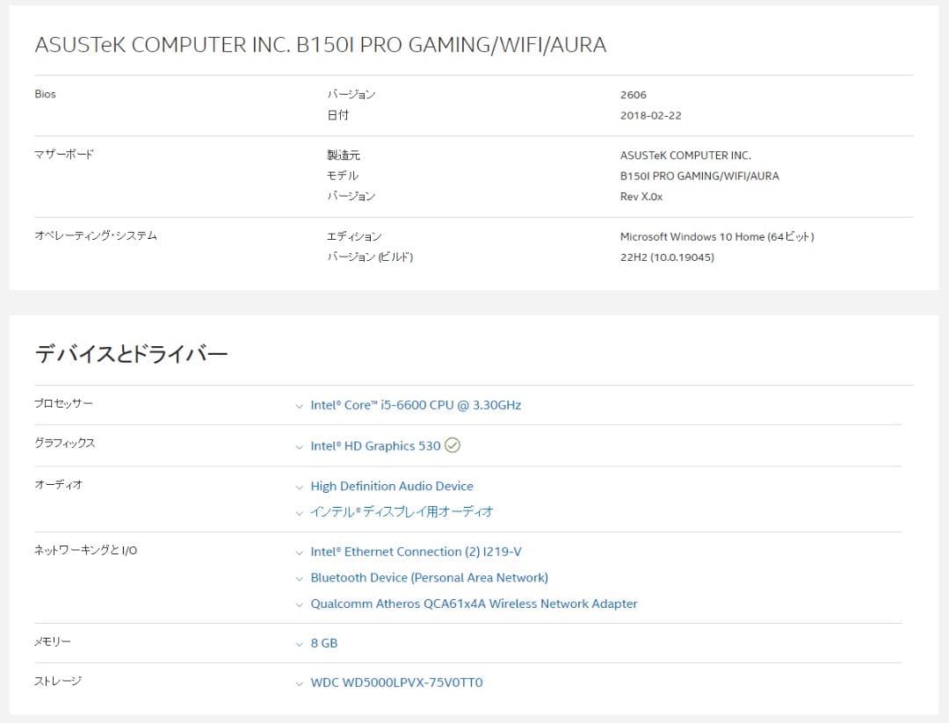Open the Bluetooth Device (Personal Area Network) link
949x723 pixels.
[x=430, y=578]
